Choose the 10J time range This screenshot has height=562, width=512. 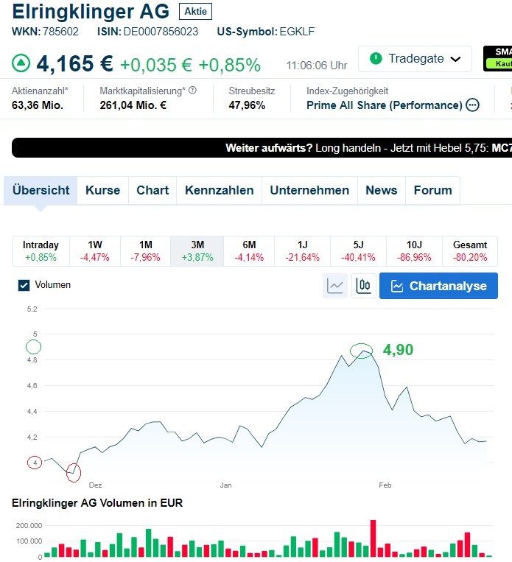click(414, 250)
